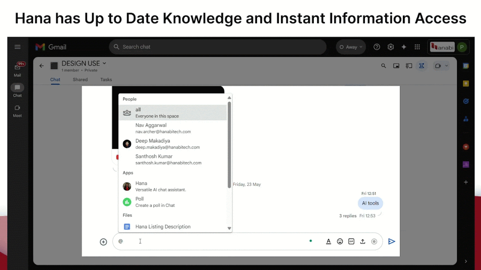Screen dimensions: 481x270
Task: Show the side panel with the bottom-right chevron
Action: [x=466, y=261]
